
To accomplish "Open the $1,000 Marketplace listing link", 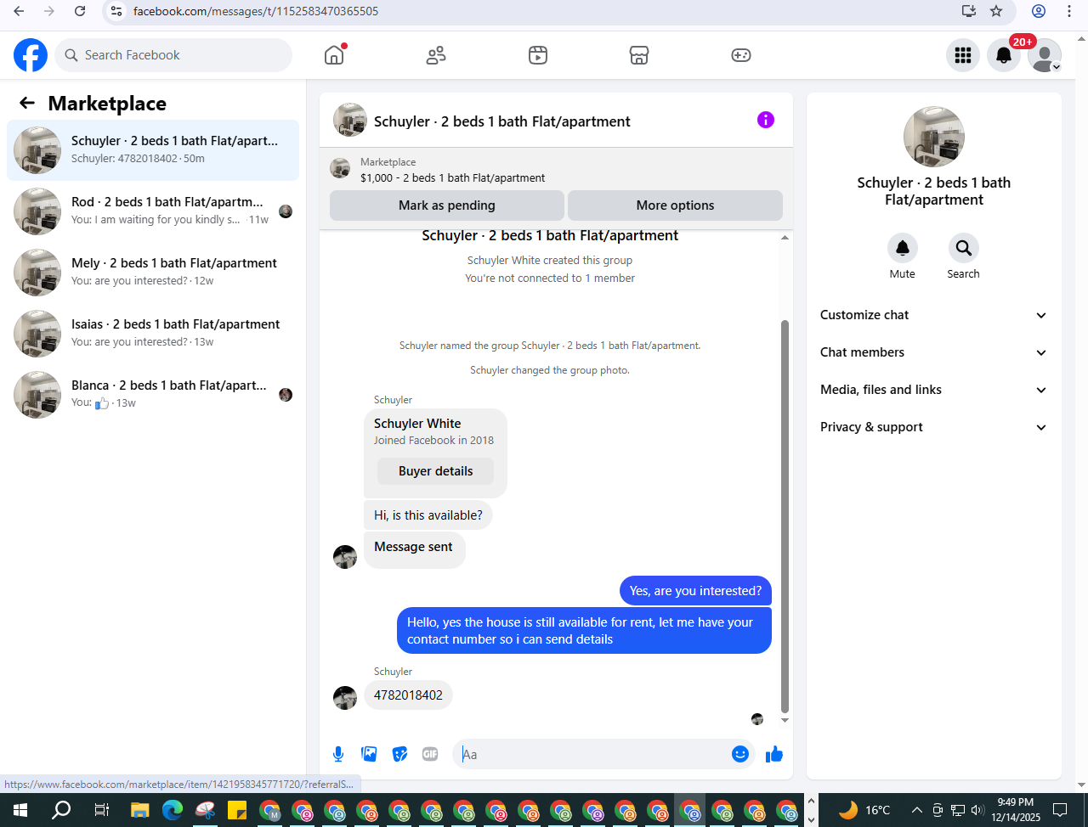I will pos(452,177).
